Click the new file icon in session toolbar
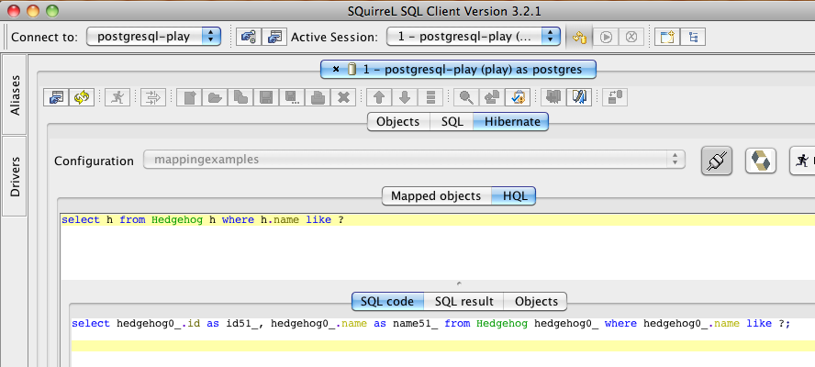Screen dimensions: 815x367 (189, 97)
